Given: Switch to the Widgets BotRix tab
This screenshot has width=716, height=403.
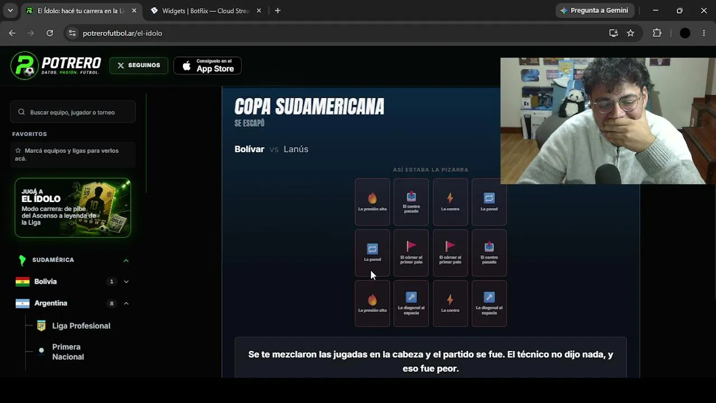Looking at the screenshot, I should coord(206,11).
